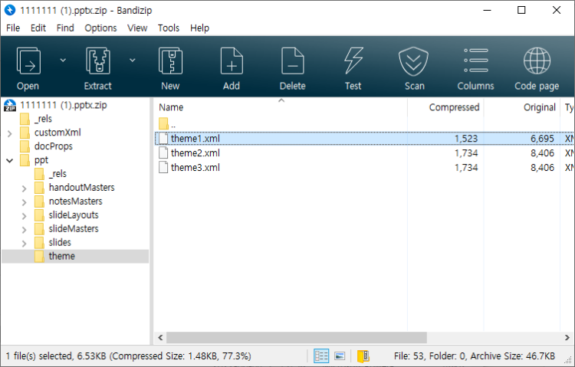Screen dimensions: 575x367
Task: Select the handoutMasters folder
Action: click(x=81, y=188)
